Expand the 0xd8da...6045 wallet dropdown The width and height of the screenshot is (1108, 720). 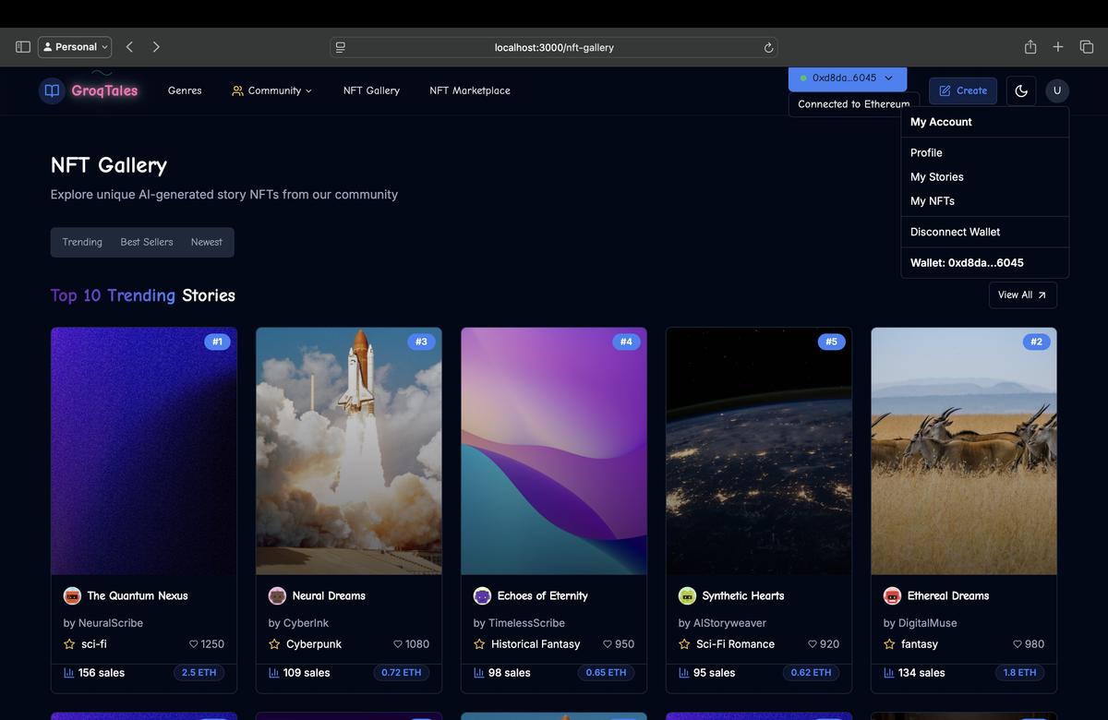pos(846,78)
